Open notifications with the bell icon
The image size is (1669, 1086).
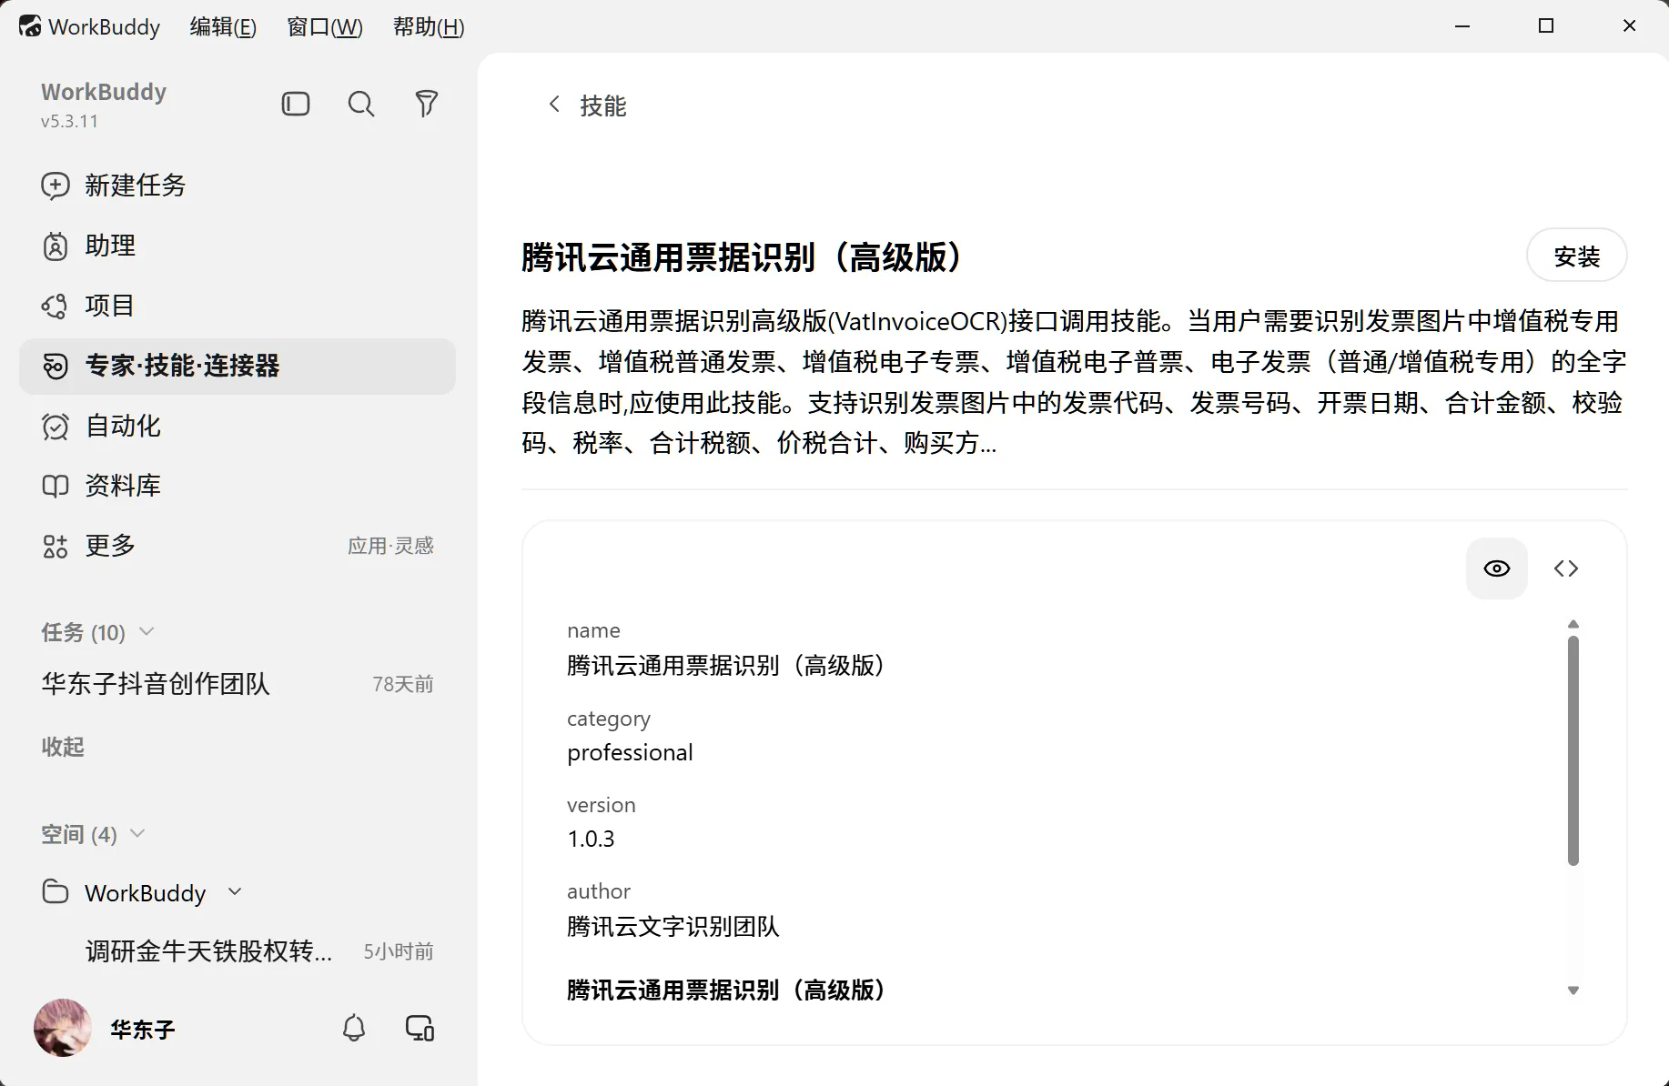[354, 1029]
